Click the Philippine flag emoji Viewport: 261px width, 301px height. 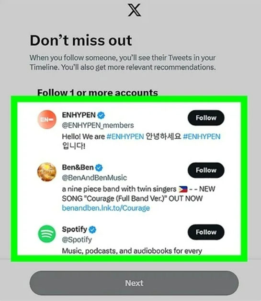click(x=183, y=189)
